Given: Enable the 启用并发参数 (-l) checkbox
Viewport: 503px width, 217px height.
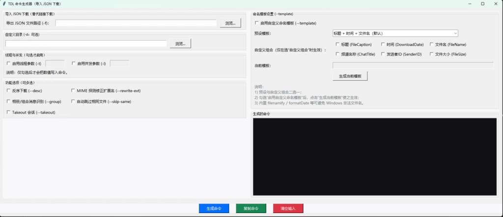Looking at the screenshot, I should pos(74,63).
